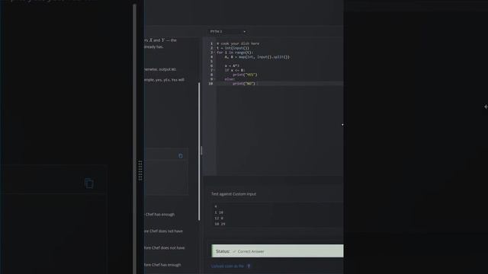Click the problem statement vertical scrollbar

click(199, 151)
